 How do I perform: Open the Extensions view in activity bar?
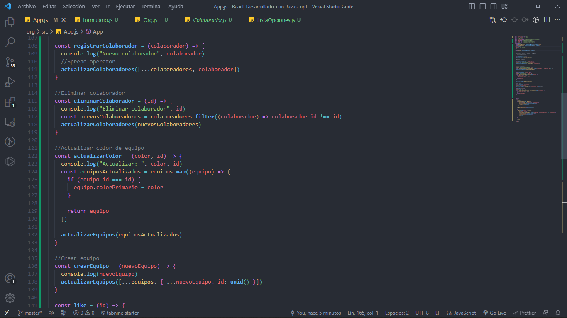point(10,102)
